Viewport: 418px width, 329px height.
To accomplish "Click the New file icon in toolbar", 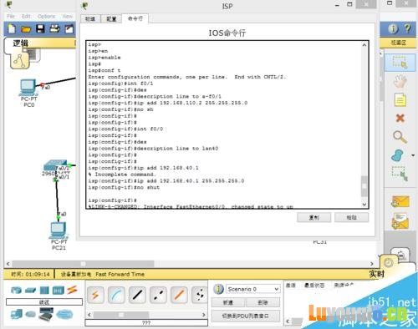I will point(12,28).
